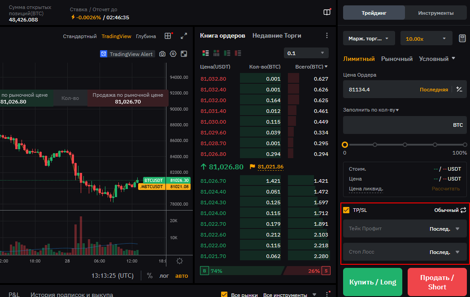Click the TradingView Alert icon
Image resolution: width=470 pixels, height=297 pixels.
pyautogui.click(x=104, y=54)
